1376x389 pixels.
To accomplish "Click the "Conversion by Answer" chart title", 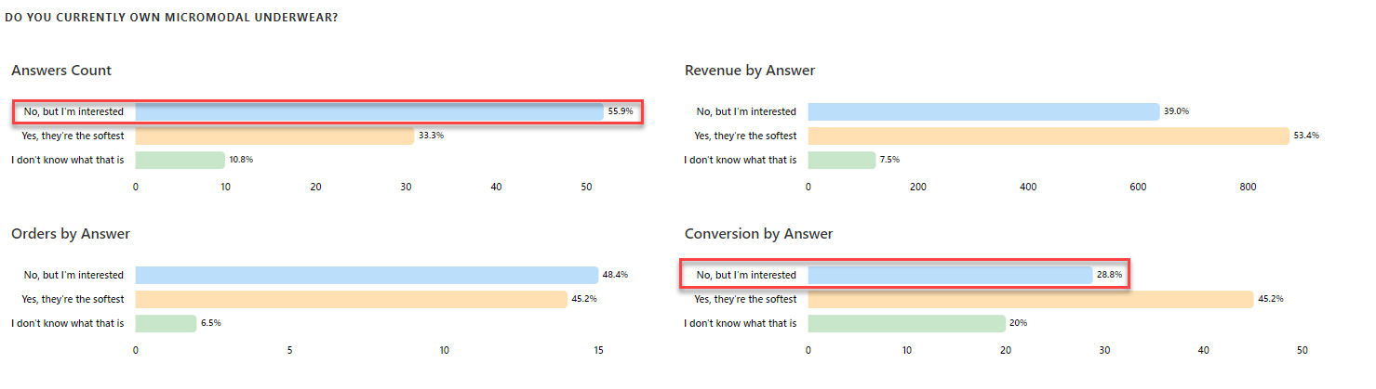I will [x=758, y=234].
